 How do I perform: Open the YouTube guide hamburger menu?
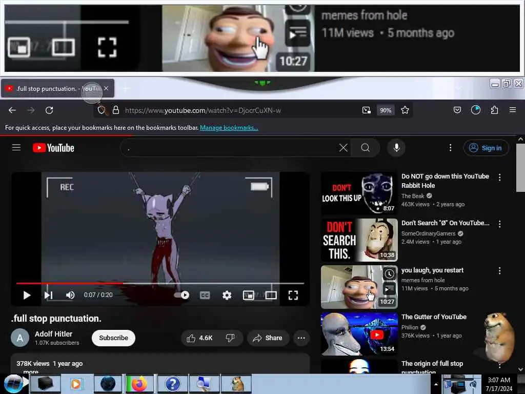[16, 147]
